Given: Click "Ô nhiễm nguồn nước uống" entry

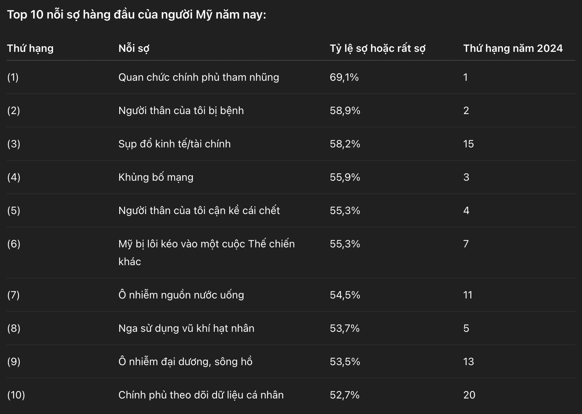Looking at the screenshot, I should tap(181, 295).
